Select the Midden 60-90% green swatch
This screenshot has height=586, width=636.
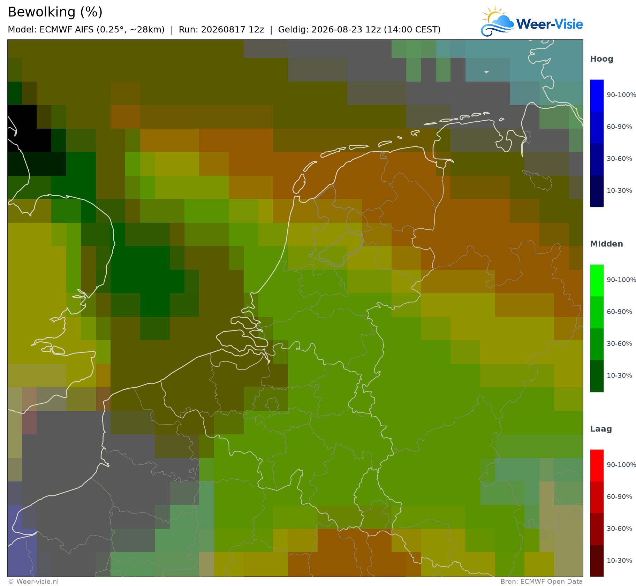[x=597, y=312]
